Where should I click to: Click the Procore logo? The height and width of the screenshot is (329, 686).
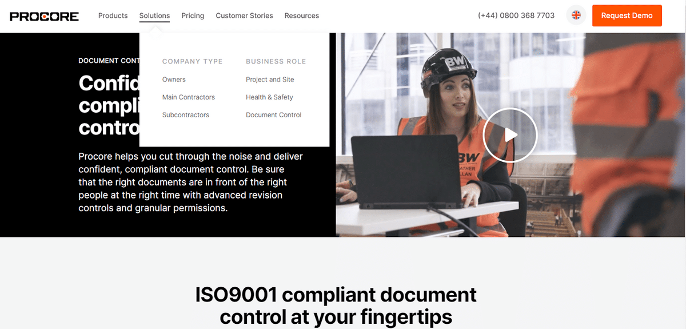pyautogui.click(x=44, y=16)
